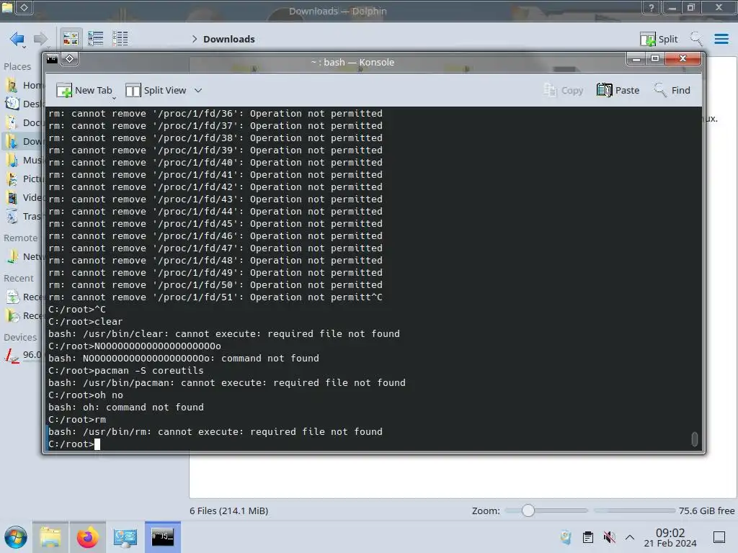
Task: Adjust Dolphin zoom slider handle
Action: click(528, 511)
